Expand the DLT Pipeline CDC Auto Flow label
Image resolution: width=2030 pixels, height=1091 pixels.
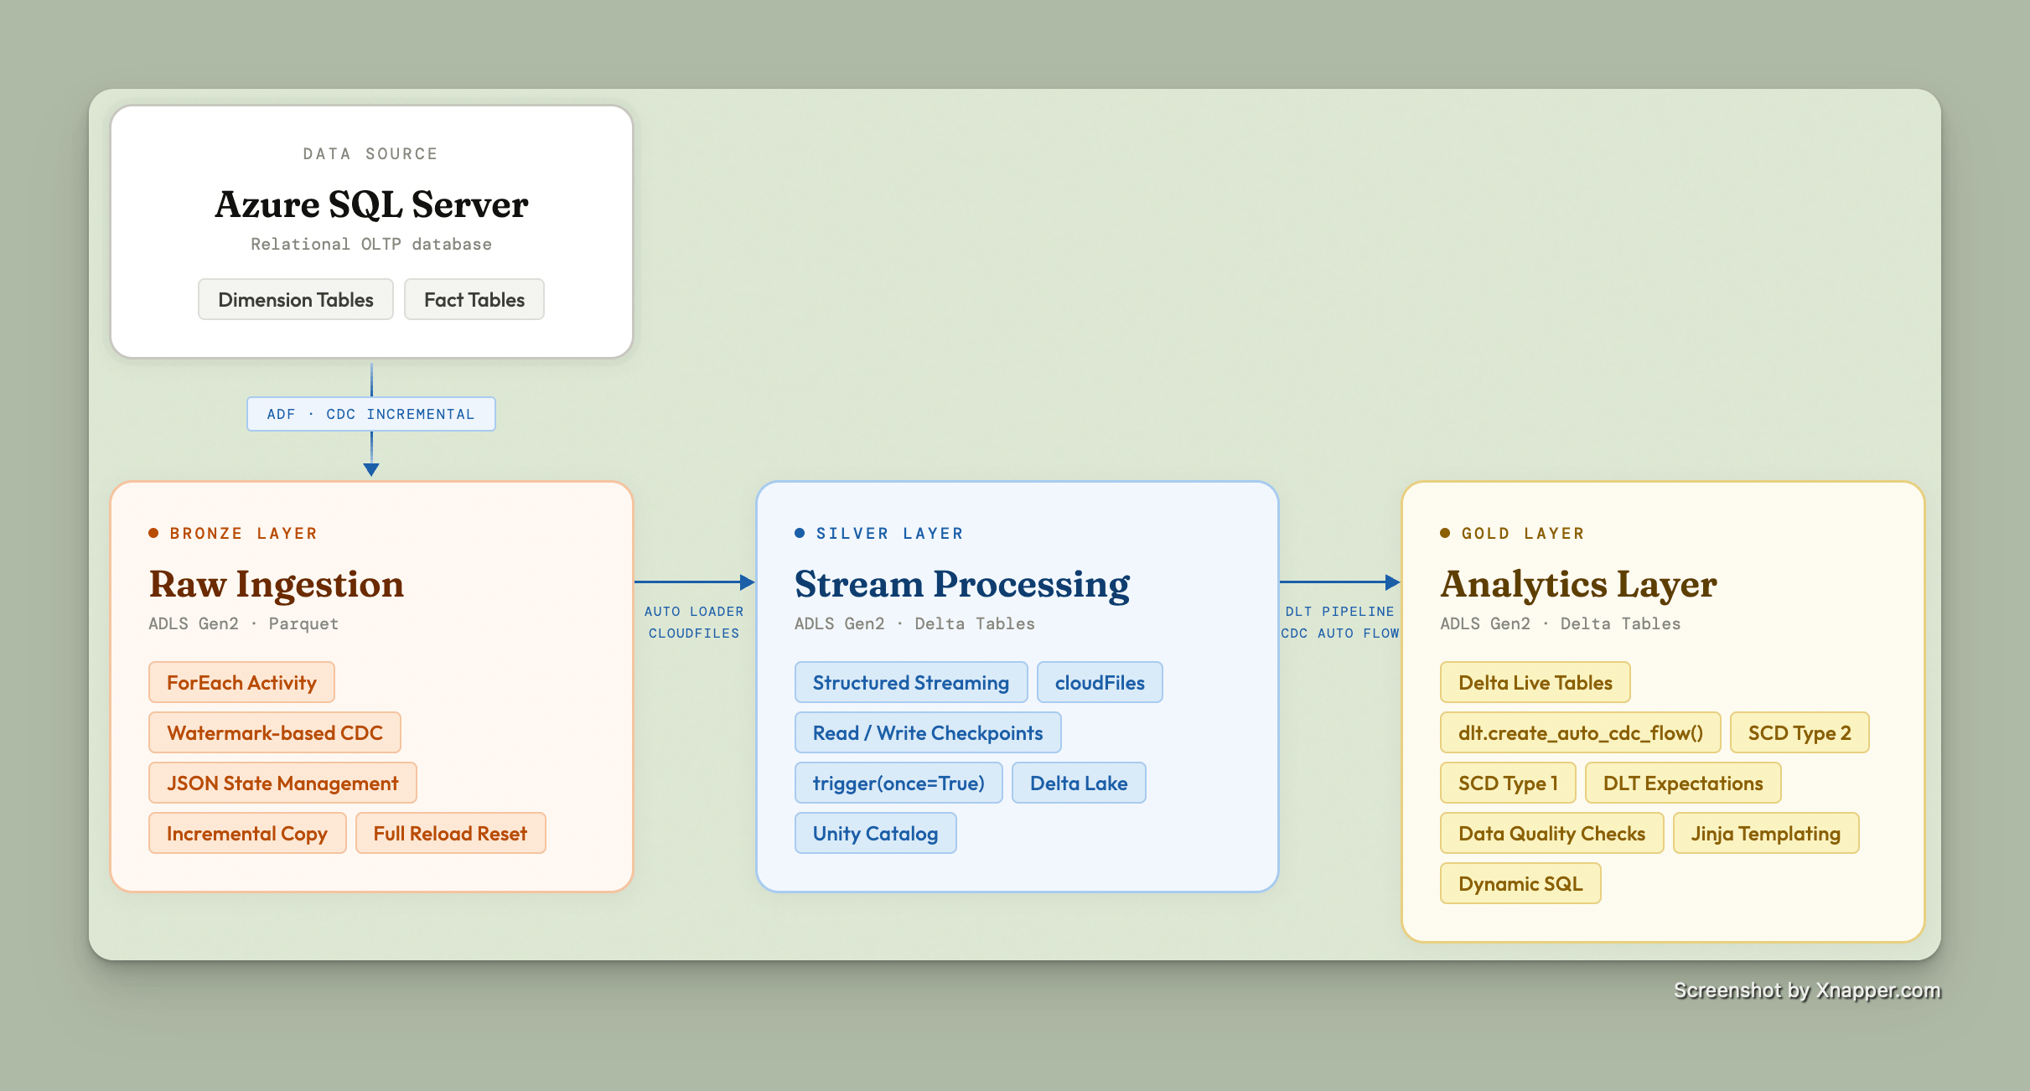[x=1339, y=622]
